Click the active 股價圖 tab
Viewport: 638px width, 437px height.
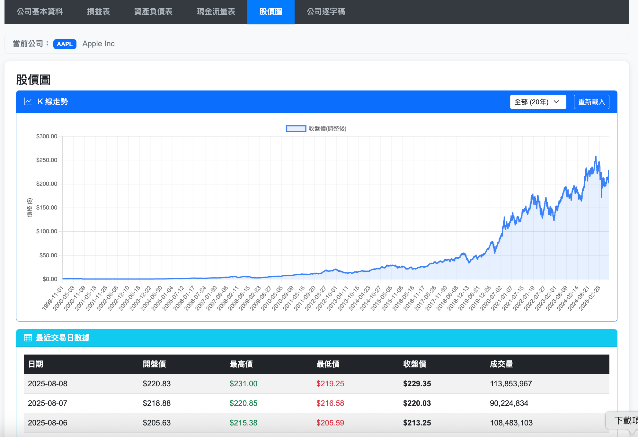271,12
